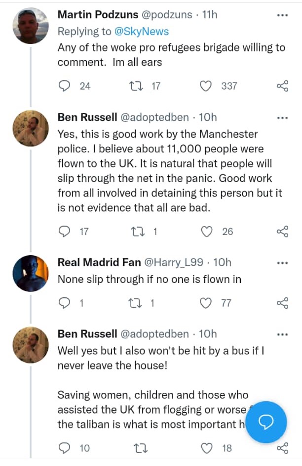The height and width of the screenshot is (466, 302).
Task: Reply to Real Madrid Fan's tweet
Action: click(x=65, y=303)
